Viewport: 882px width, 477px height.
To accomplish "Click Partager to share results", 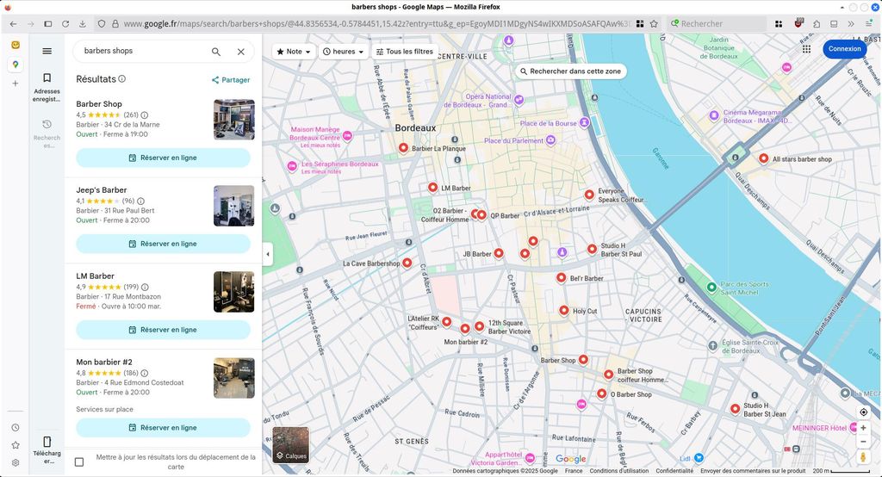I will (x=231, y=80).
